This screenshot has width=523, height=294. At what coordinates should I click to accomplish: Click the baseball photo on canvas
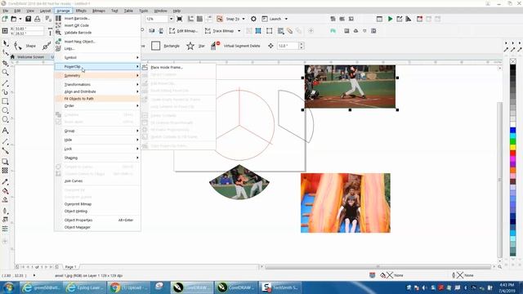(x=350, y=87)
